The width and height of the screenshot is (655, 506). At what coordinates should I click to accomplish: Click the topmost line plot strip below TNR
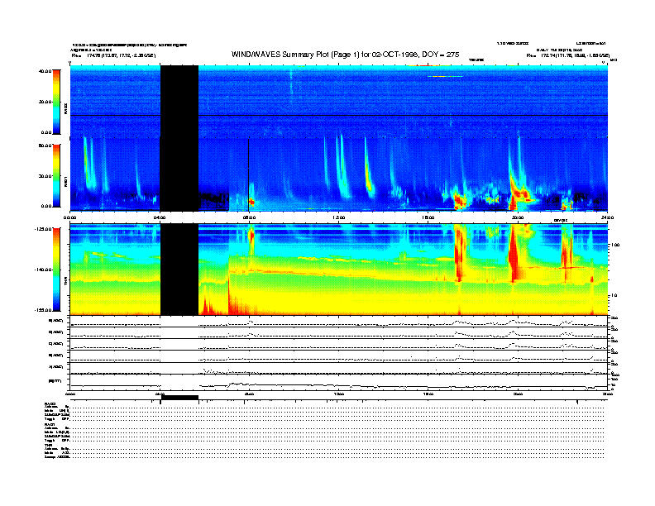tap(338, 322)
